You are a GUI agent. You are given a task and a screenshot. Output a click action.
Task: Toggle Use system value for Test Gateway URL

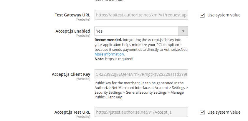pos(202,15)
